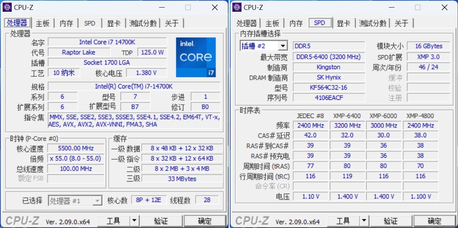Image resolution: width=458 pixels, height=228 pixels.
Task: Select SPD tab in right window
Action: (x=319, y=23)
